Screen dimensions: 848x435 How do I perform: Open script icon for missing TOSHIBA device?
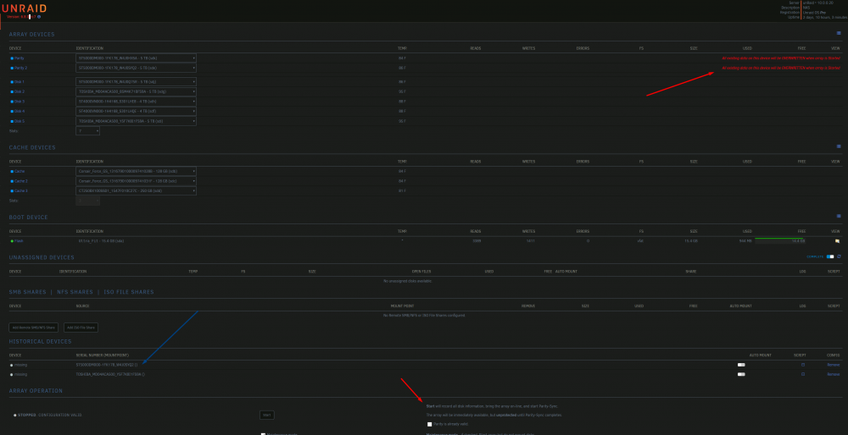tap(802, 373)
